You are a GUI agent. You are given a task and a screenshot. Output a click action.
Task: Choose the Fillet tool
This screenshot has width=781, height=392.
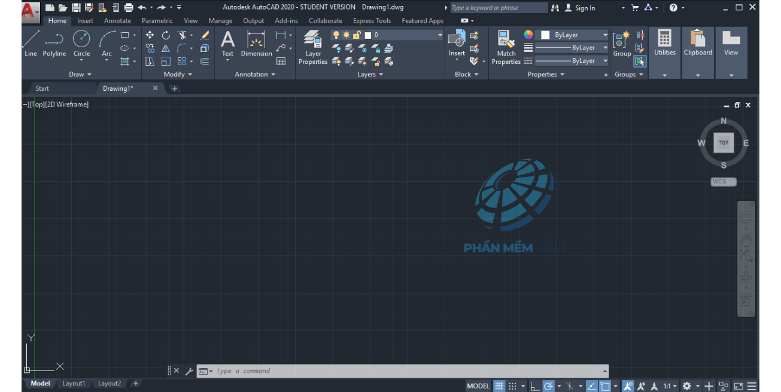pyautogui.click(x=182, y=48)
